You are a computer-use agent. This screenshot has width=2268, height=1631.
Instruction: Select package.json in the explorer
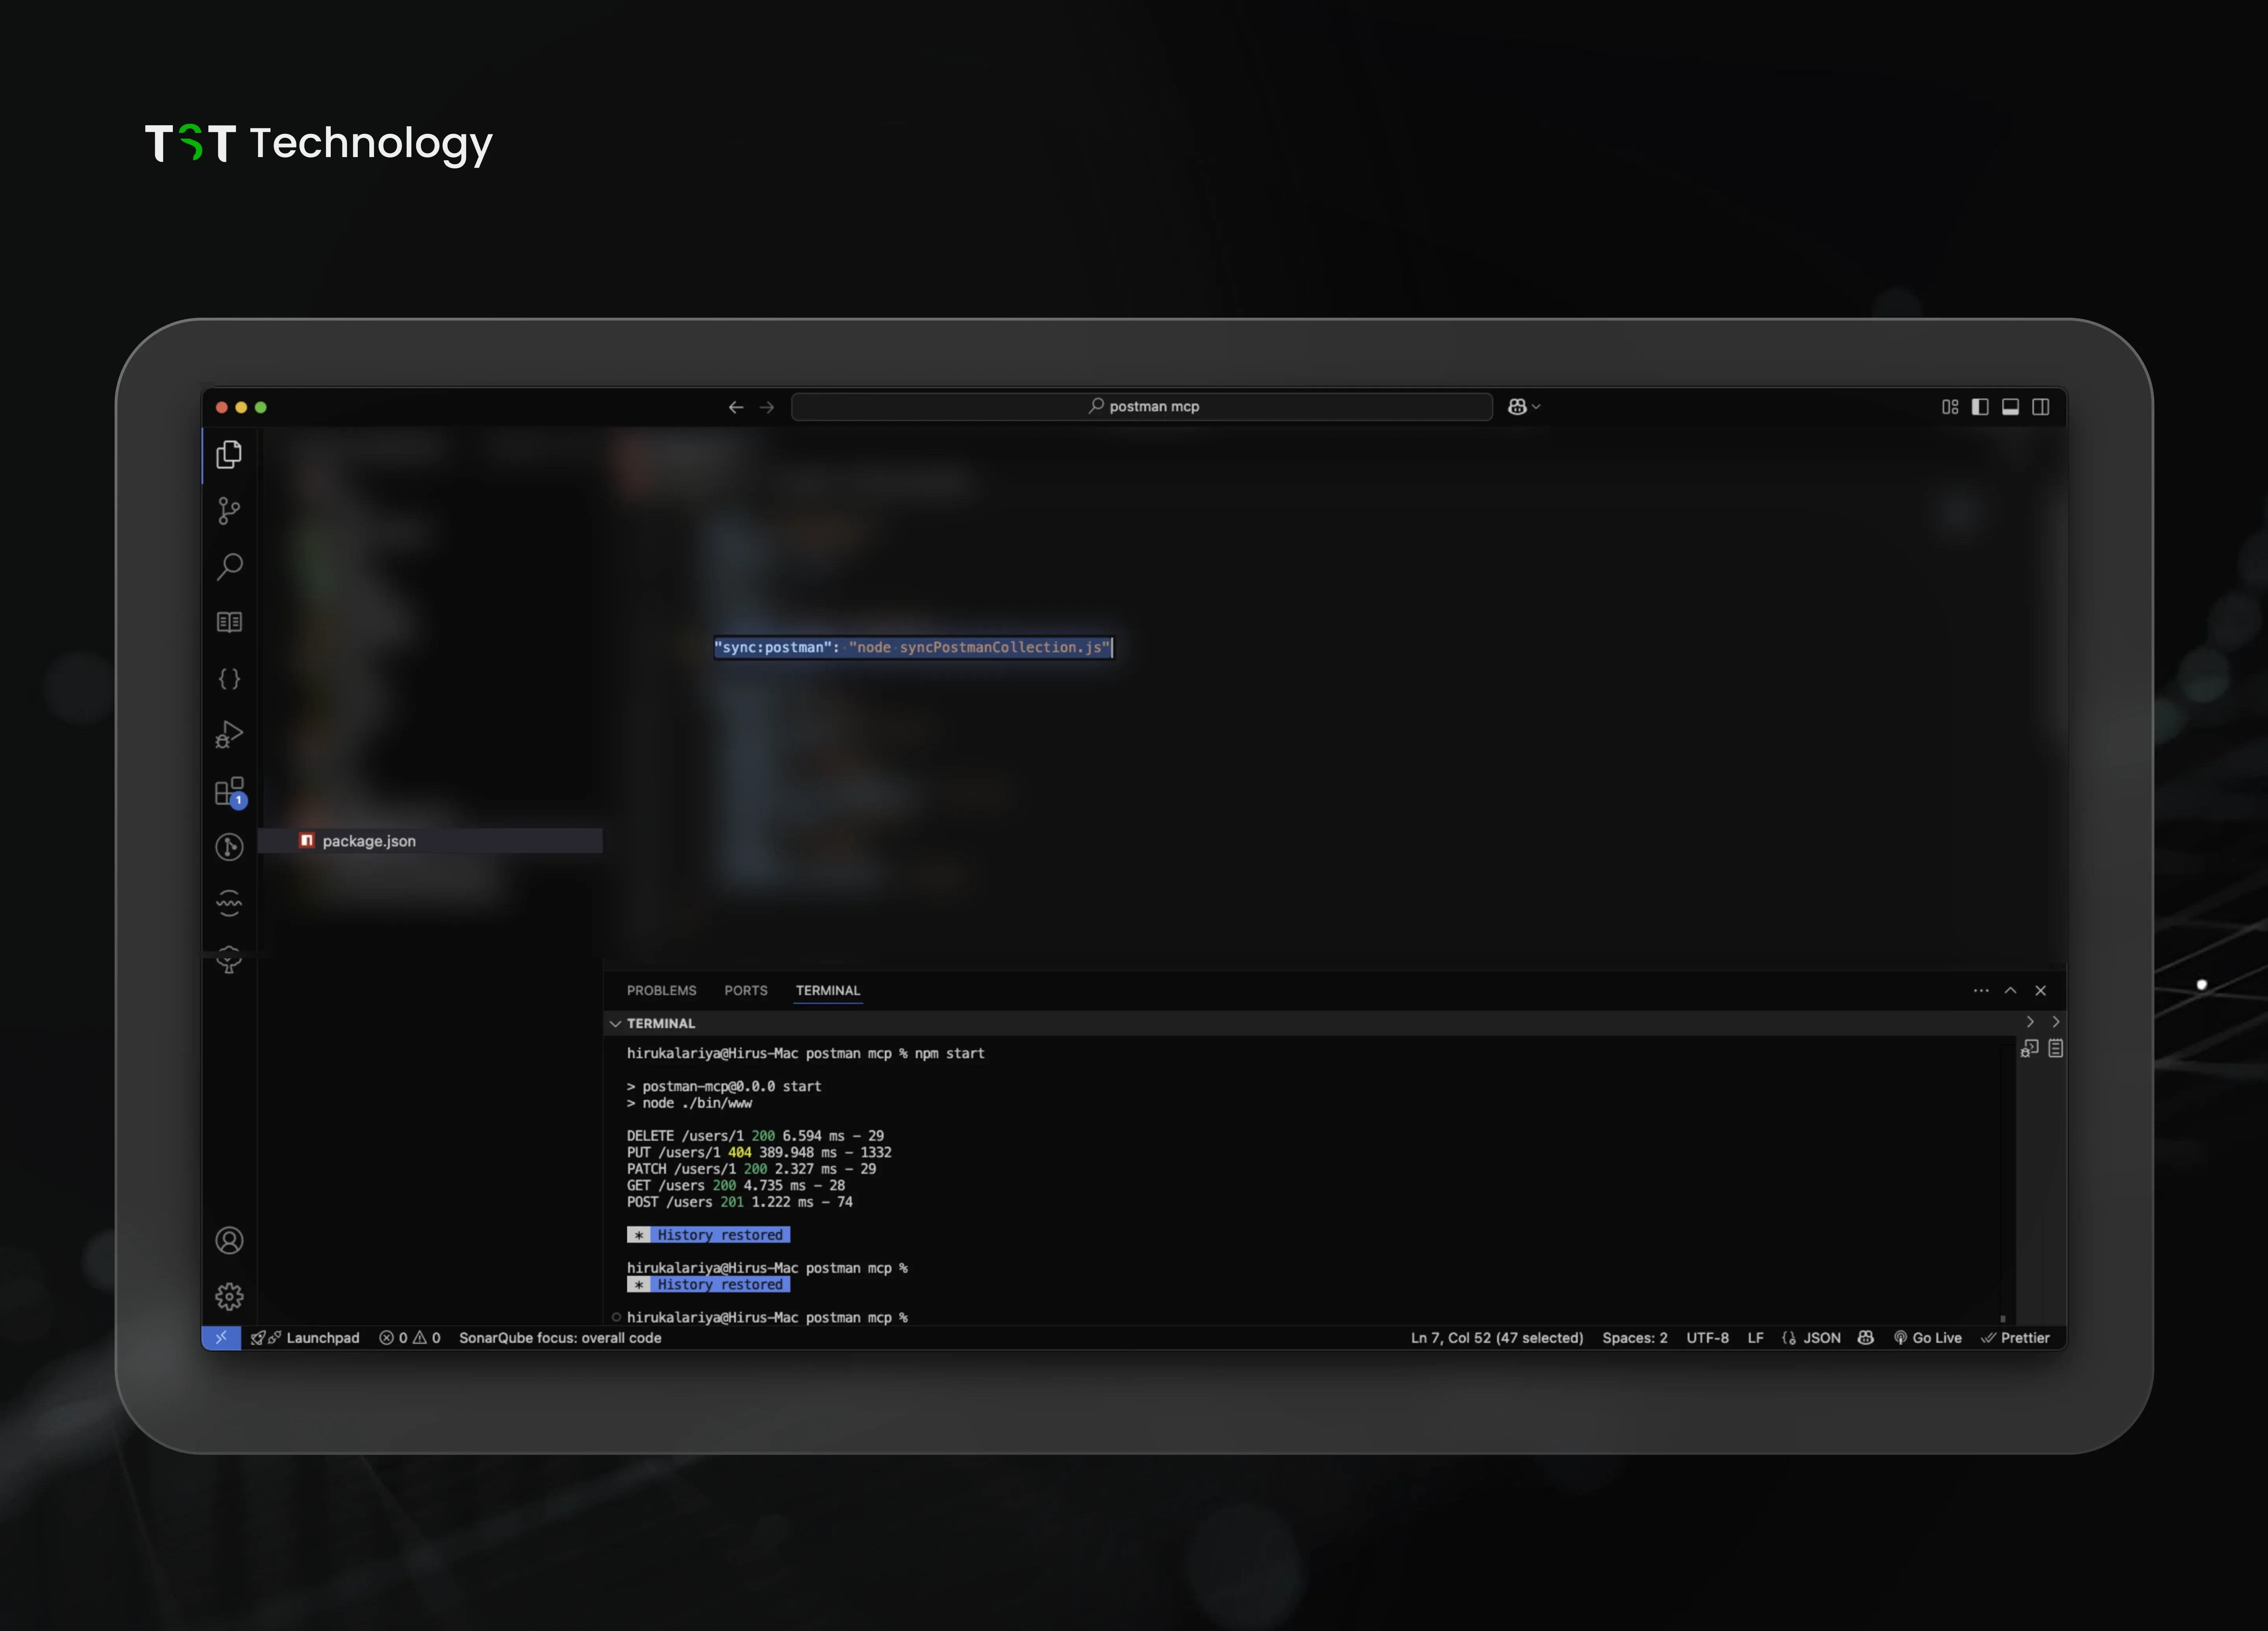point(430,841)
